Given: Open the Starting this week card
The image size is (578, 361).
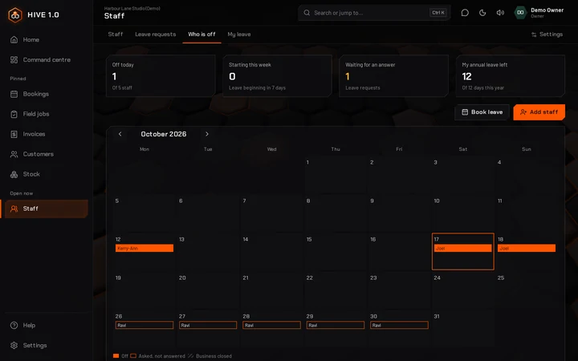Looking at the screenshot, I should 277,76.
